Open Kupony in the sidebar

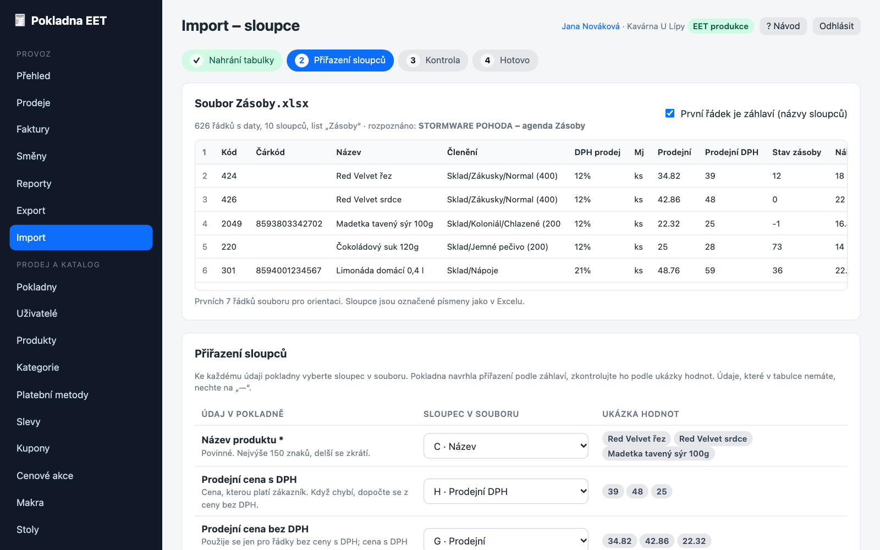point(81,448)
